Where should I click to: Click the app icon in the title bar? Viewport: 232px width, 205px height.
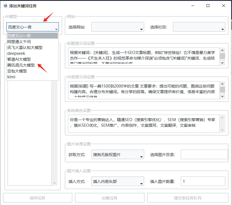(6, 6)
